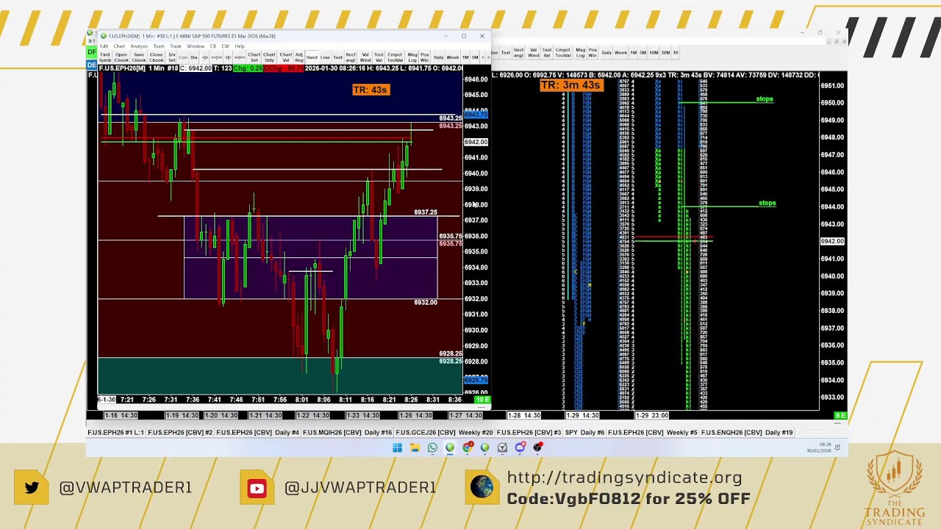Click the upper stops label on profile chart
This screenshot has height=529, width=941.
pos(765,98)
